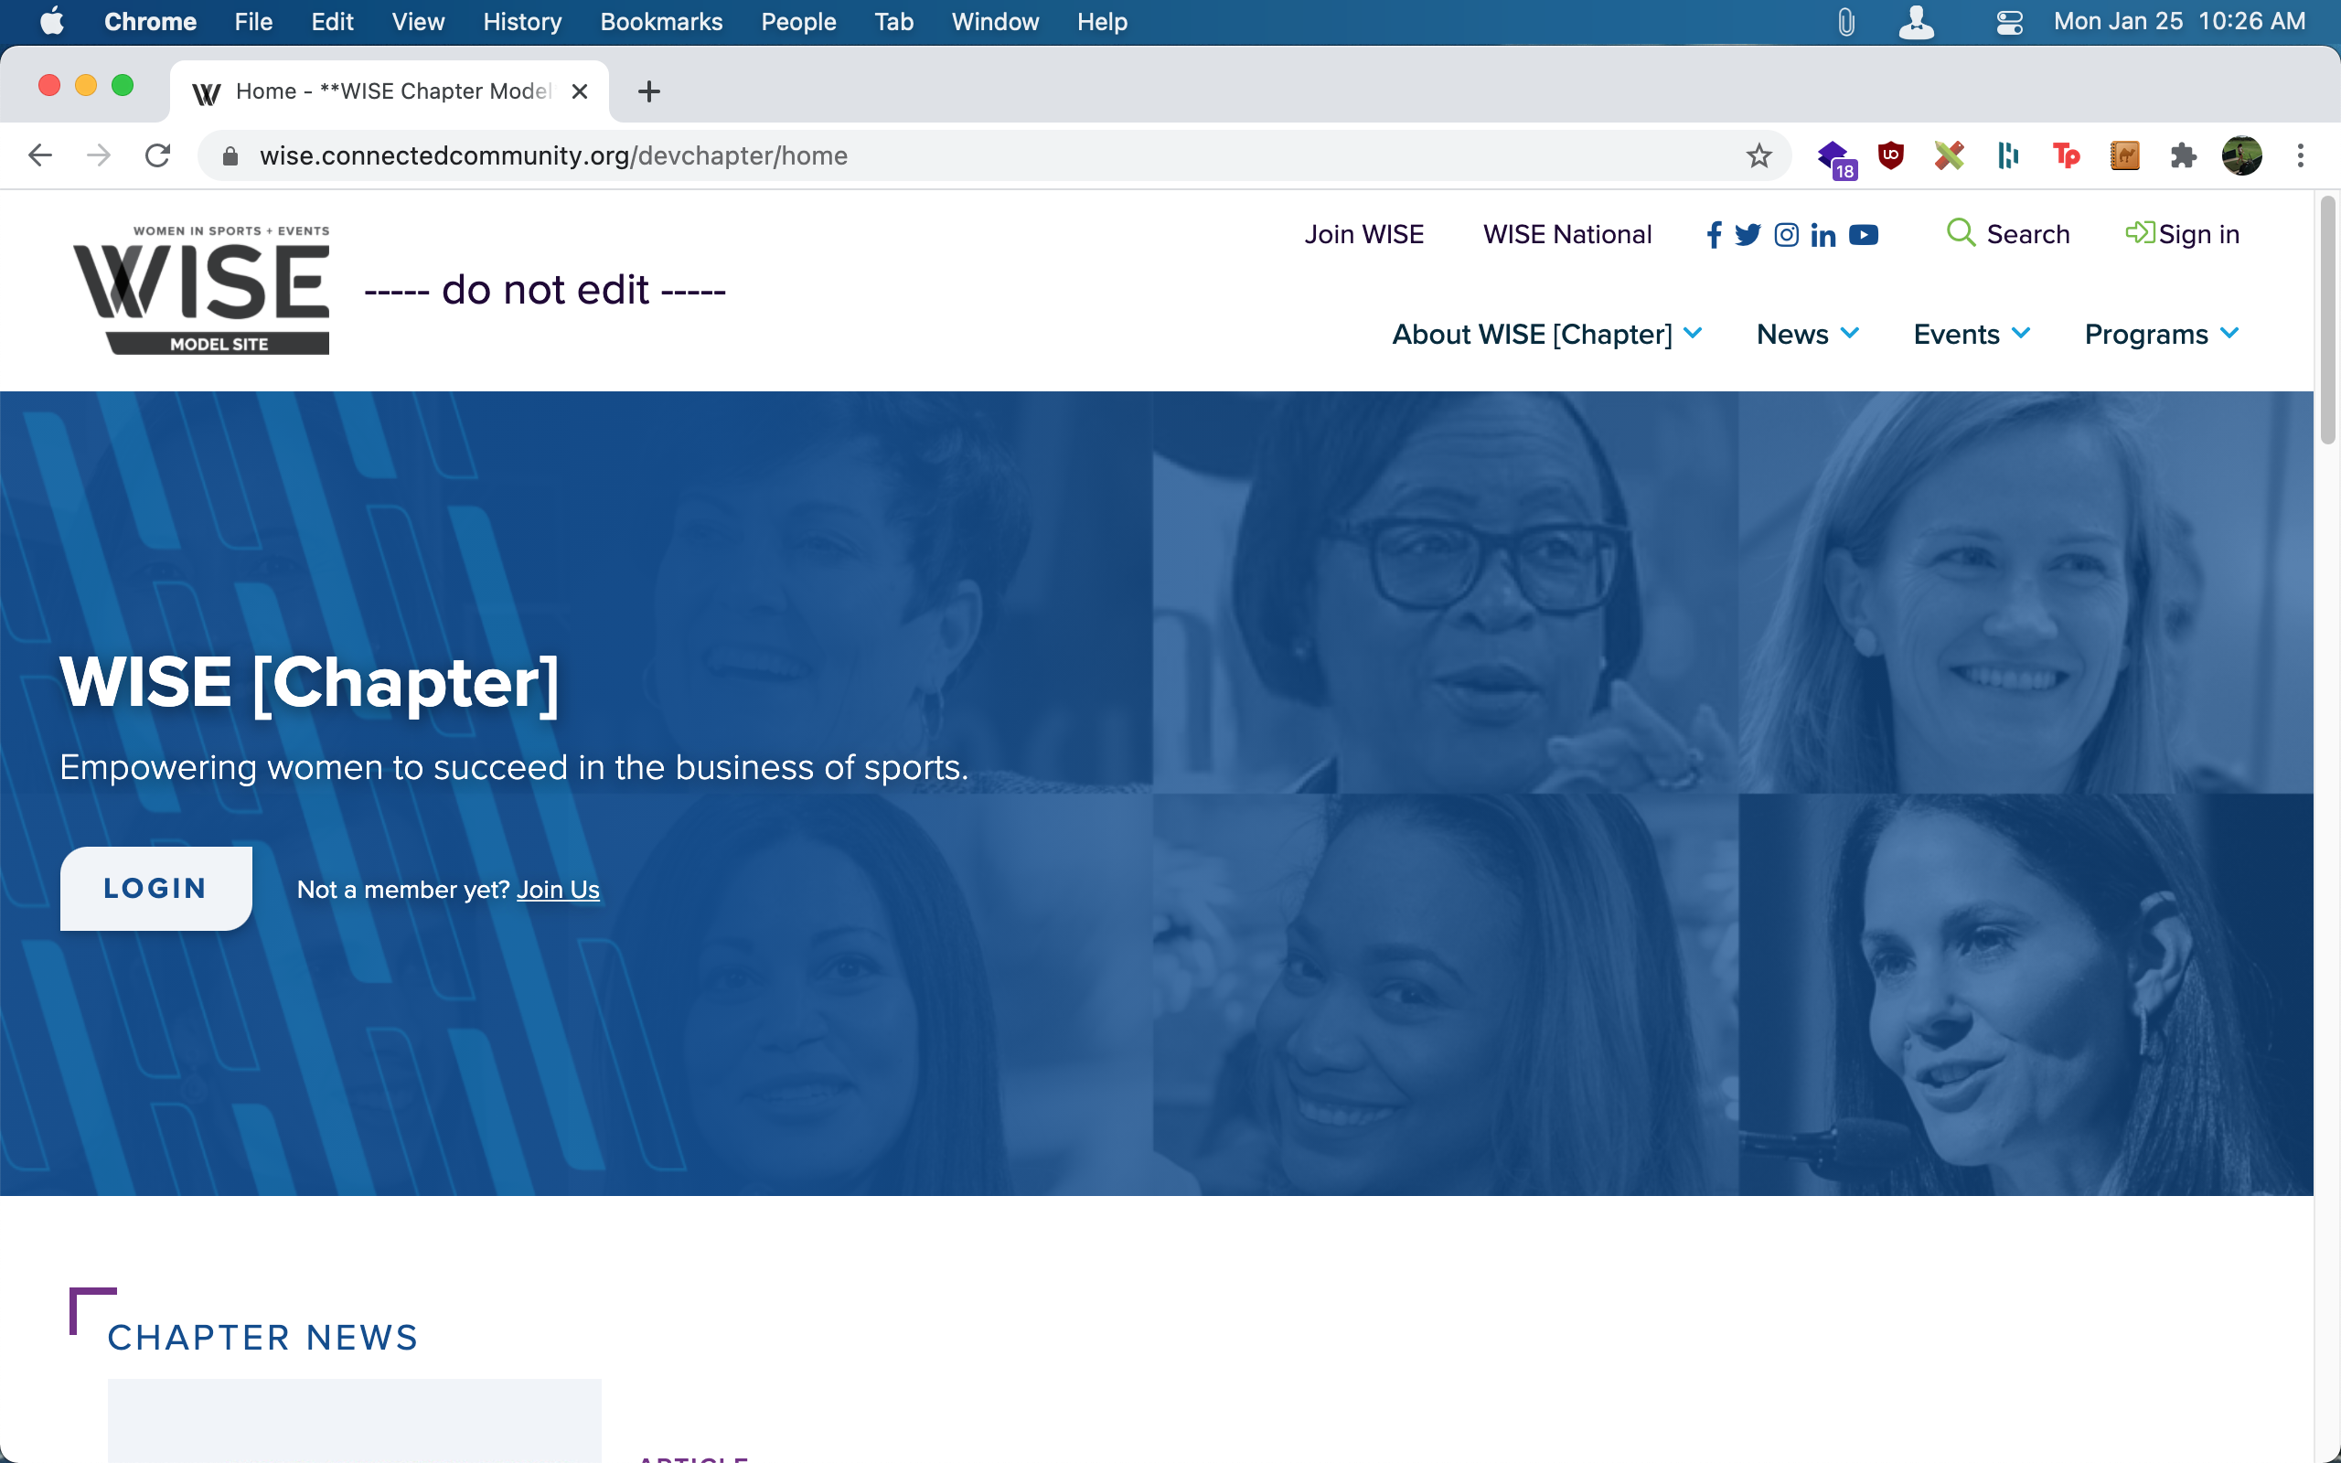The width and height of the screenshot is (2341, 1463).
Task: Click the uBlock Origin shield extension
Action: (1890, 155)
